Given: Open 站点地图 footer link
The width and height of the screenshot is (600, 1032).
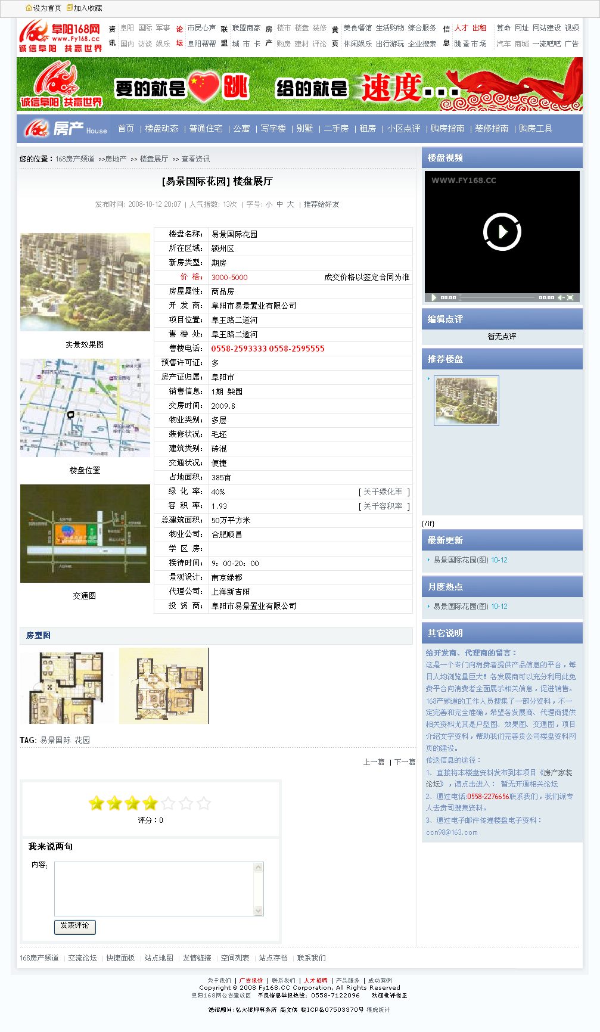Looking at the screenshot, I should [159, 958].
